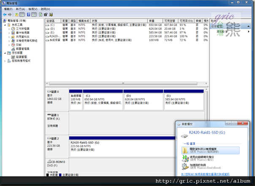Collapse 磁碟管理 section in the action pane
255x186 pixels.
[x=249, y=26]
